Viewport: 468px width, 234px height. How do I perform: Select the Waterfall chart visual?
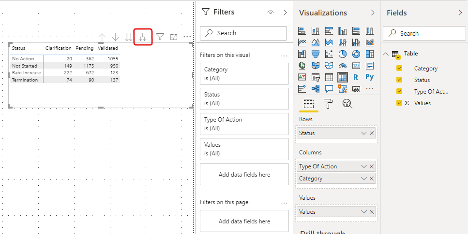pyautogui.click(x=302, y=54)
